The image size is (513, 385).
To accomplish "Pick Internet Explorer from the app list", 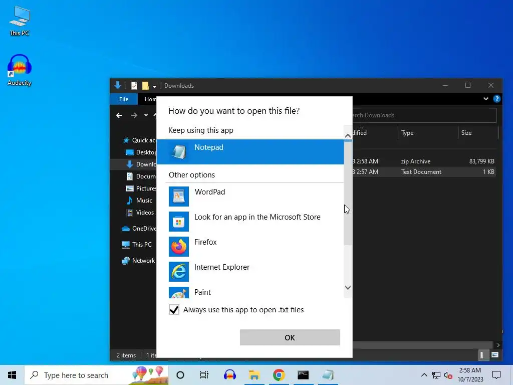I will pyautogui.click(x=250, y=271).
